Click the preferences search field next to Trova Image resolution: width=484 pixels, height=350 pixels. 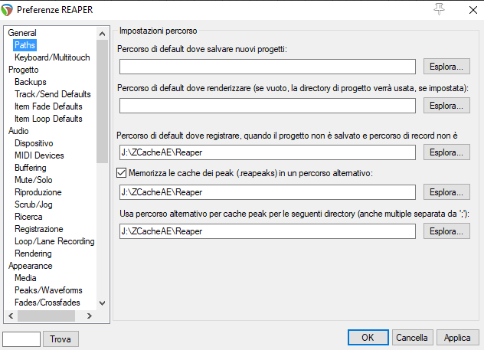tap(21, 339)
